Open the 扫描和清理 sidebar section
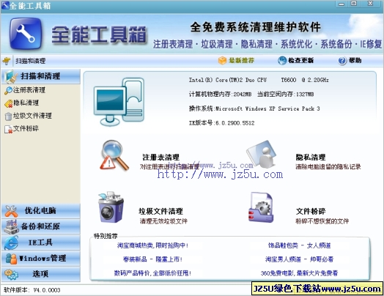The height and width of the screenshot is (296, 384). click(x=41, y=76)
